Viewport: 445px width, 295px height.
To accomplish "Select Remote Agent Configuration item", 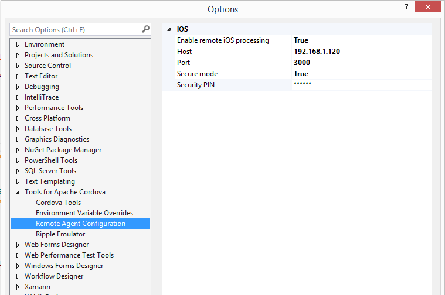I will 80,224.
